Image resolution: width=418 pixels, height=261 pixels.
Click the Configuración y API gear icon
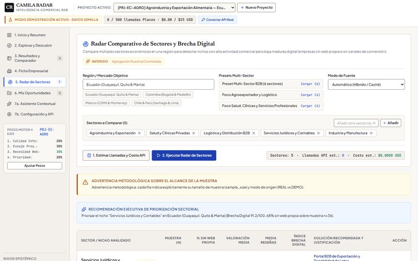[x=9, y=114]
